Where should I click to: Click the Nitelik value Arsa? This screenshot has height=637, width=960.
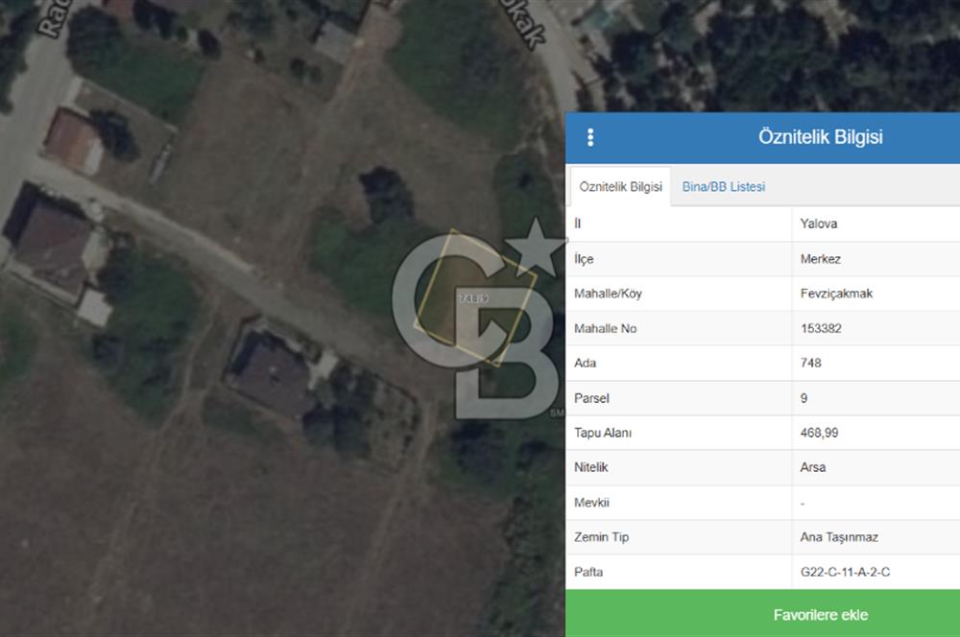(812, 467)
